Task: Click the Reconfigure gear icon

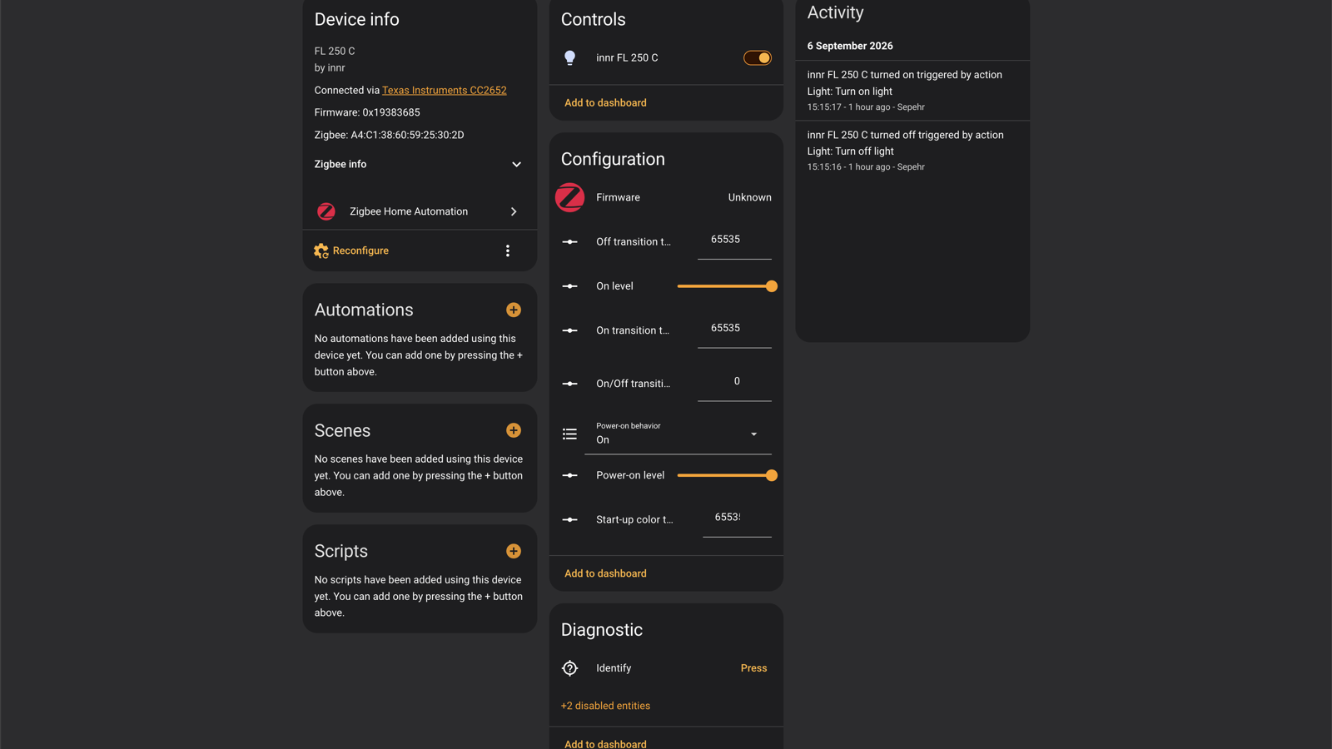Action: [x=321, y=250]
